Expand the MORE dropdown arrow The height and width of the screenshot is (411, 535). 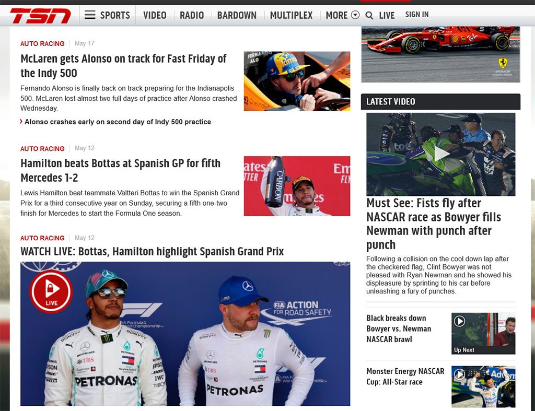355,15
